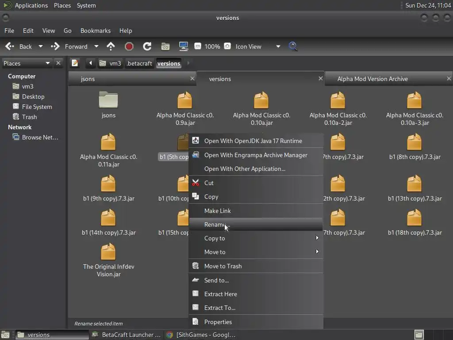Viewport: 453px width, 340px height.
Task: Zoom in with the plus icon
Action: pos(227,46)
